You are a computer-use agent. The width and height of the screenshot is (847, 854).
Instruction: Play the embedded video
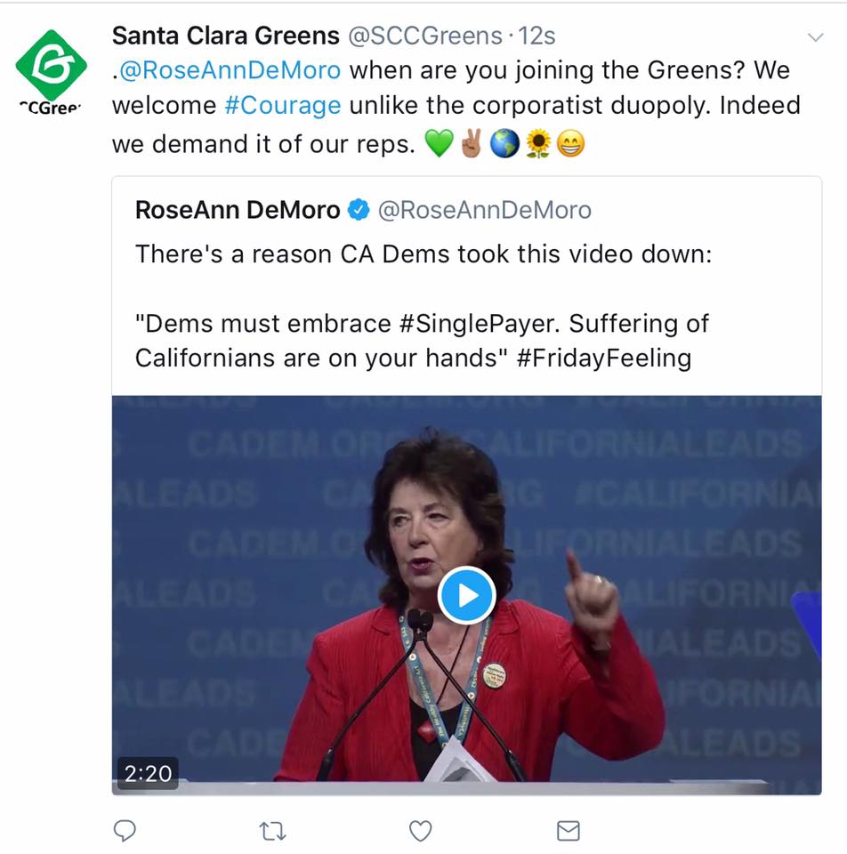466,594
